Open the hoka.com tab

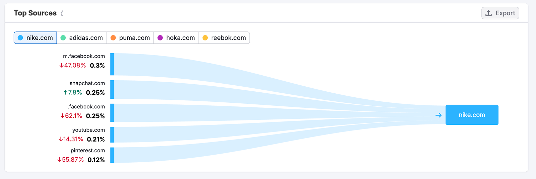(x=176, y=38)
